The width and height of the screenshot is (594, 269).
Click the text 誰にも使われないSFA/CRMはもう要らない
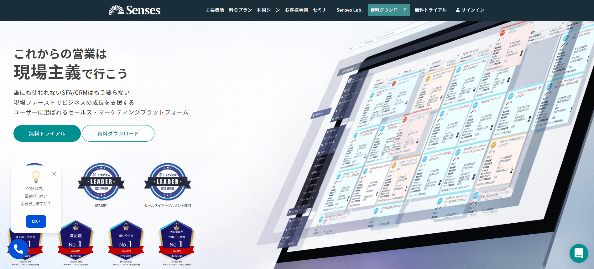click(x=72, y=93)
